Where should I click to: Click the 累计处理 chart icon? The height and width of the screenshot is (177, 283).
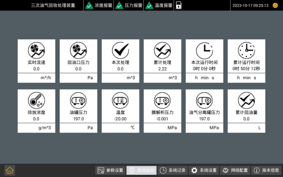point(162,50)
